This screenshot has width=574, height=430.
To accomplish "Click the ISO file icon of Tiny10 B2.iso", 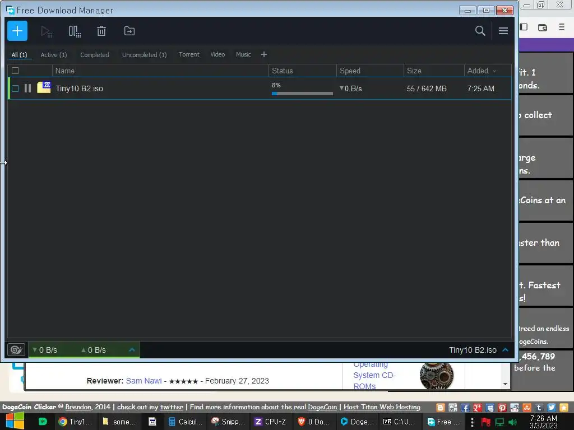I will pos(44,87).
